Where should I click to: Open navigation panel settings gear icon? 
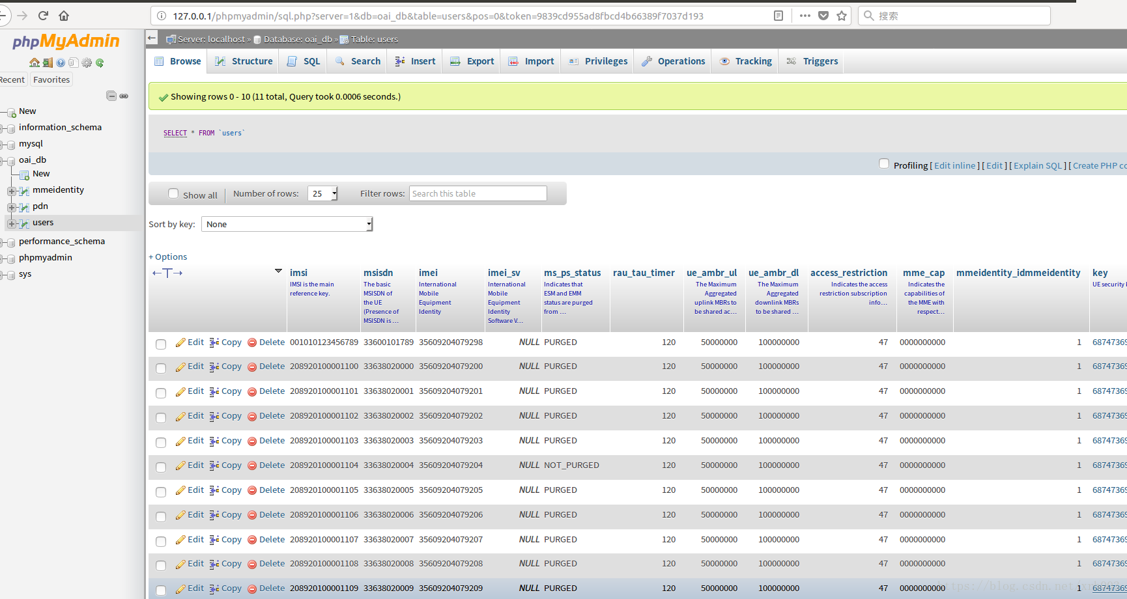[x=87, y=63]
